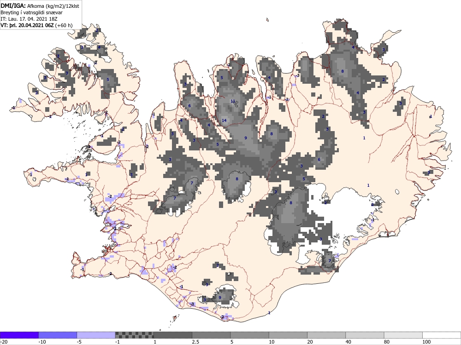461x345 pixels.
Task: Select the blue legend swatch from -10 to -5
Action: [58, 335]
